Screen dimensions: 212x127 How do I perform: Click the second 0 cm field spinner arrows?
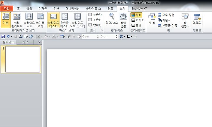116,36
